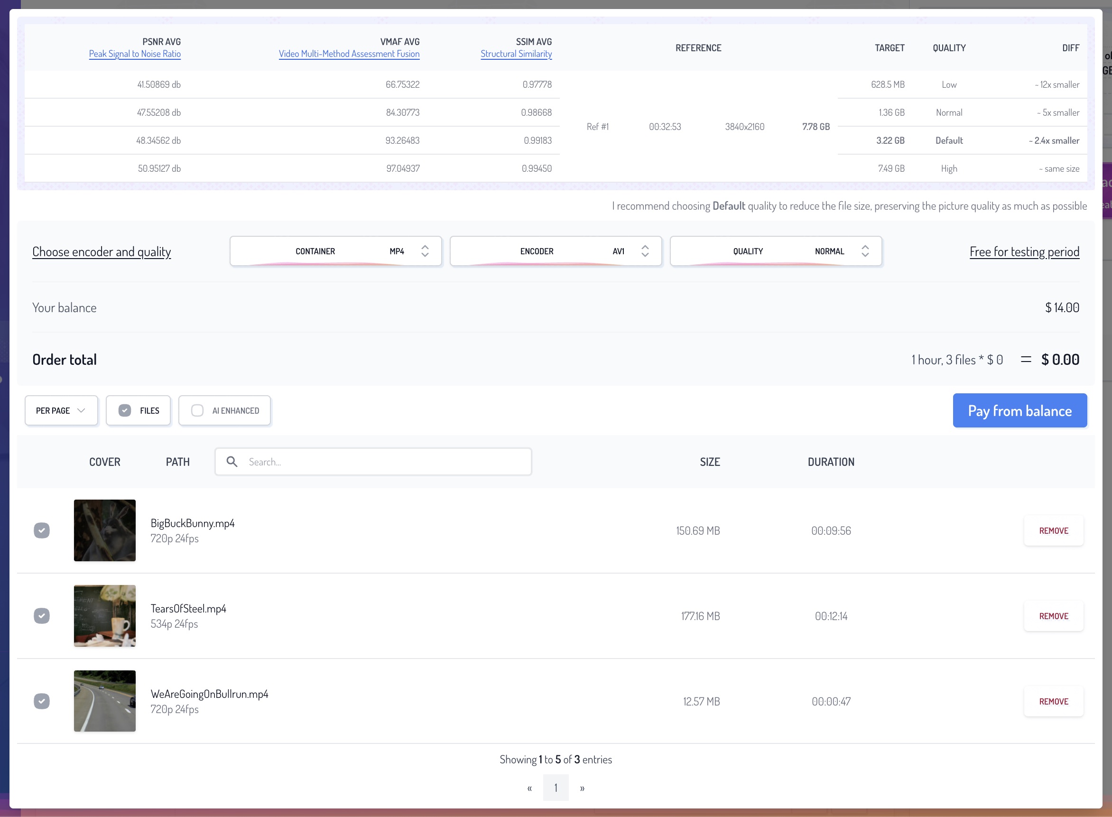Click the Quality stepper arrows icon
Image resolution: width=1112 pixels, height=817 pixels.
tap(865, 251)
